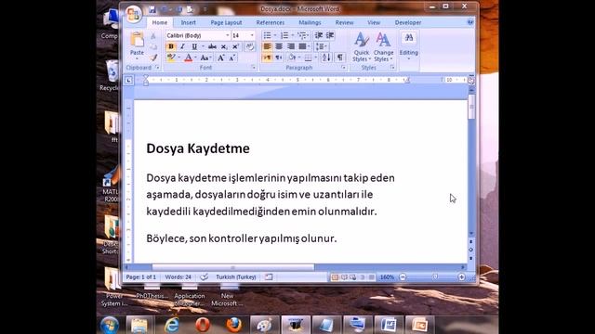595x334 pixels.
Task: Click zoom out minus button
Action: tap(403, 277)
